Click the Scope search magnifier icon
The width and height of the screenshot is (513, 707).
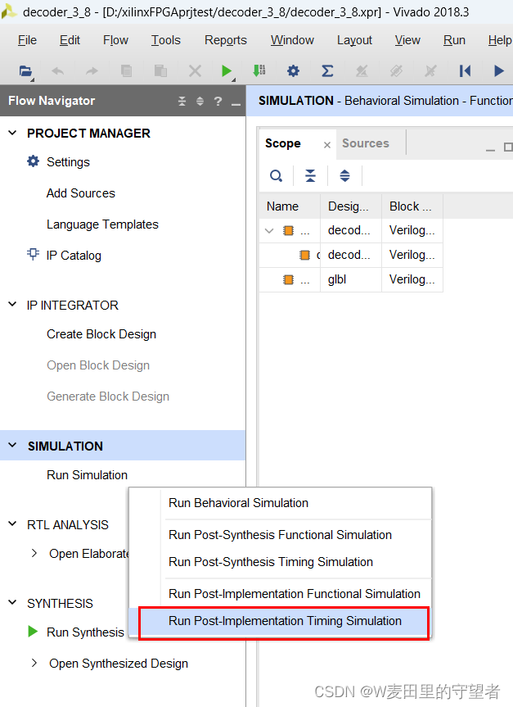tap(276, 175)
